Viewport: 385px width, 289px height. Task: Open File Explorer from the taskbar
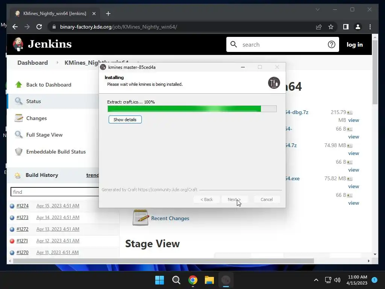pyautogui.click(x=209, y=280)
